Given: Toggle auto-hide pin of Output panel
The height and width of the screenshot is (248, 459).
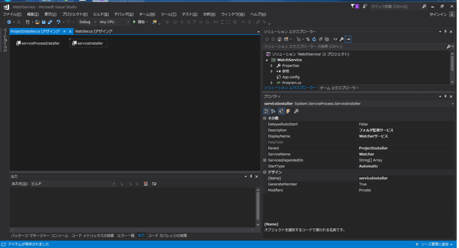Looking at the screenshot, I should click(251, 177).
